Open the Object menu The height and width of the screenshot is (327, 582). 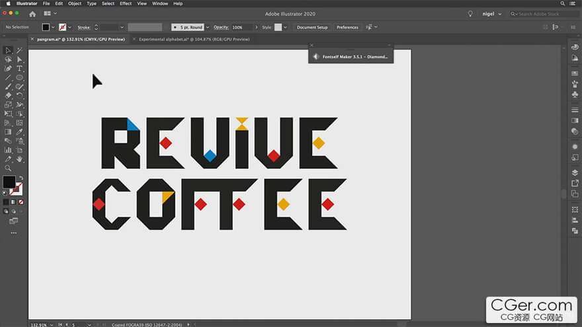click(75, 3)
